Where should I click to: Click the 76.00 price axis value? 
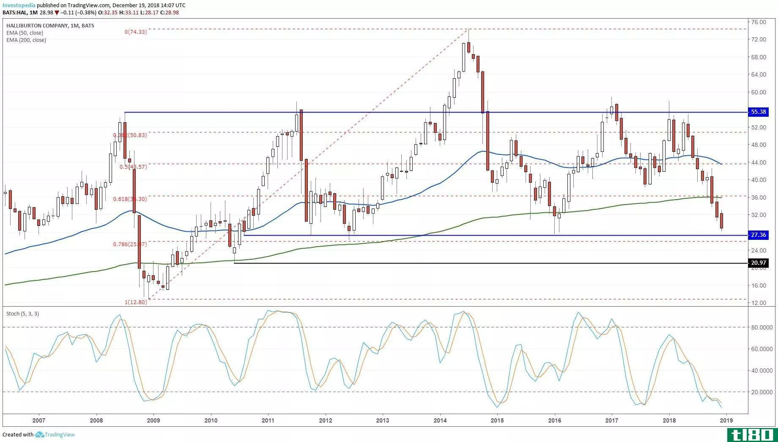click(x=759, y=22)
